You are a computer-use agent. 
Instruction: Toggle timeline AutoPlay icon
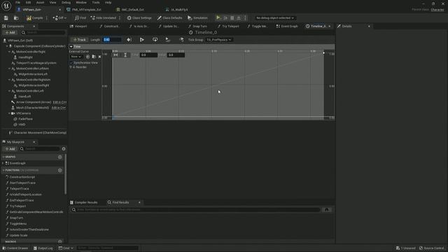(x=141, y=40)
